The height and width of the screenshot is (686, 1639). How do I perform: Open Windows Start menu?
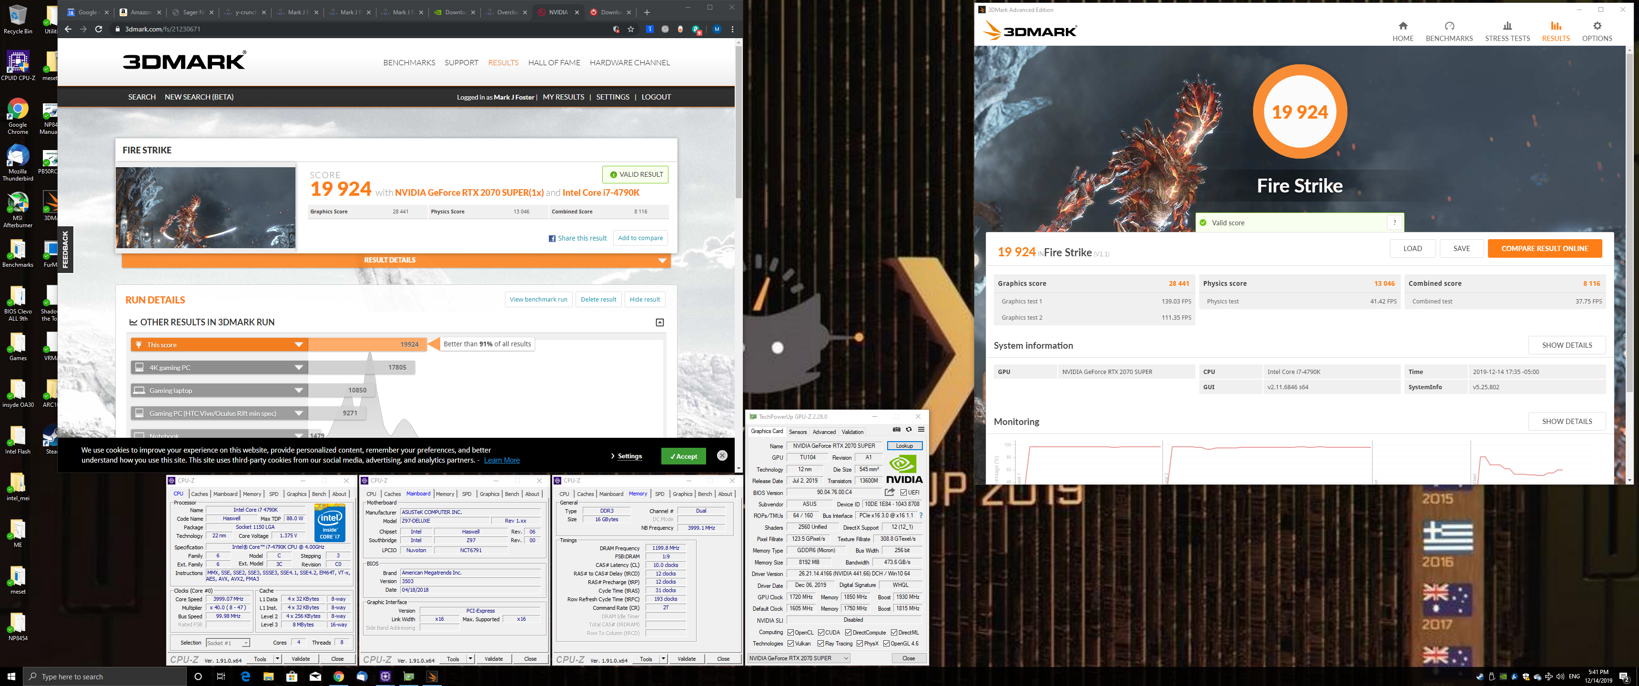tap(11, 676)
